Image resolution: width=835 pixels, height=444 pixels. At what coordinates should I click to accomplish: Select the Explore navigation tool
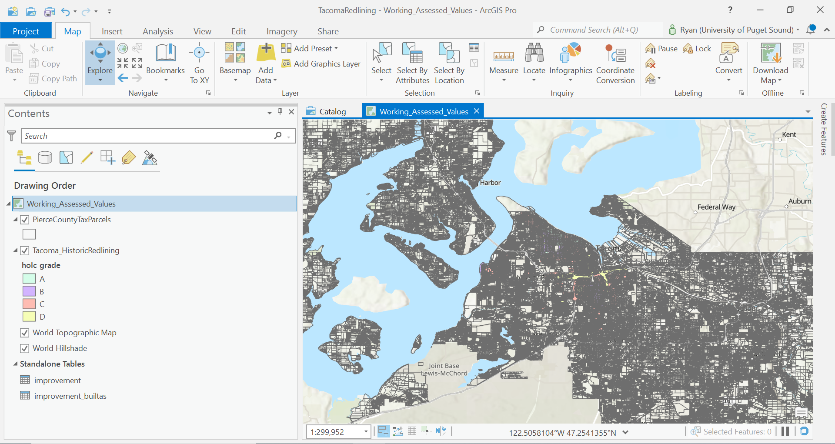click(100, 62)
